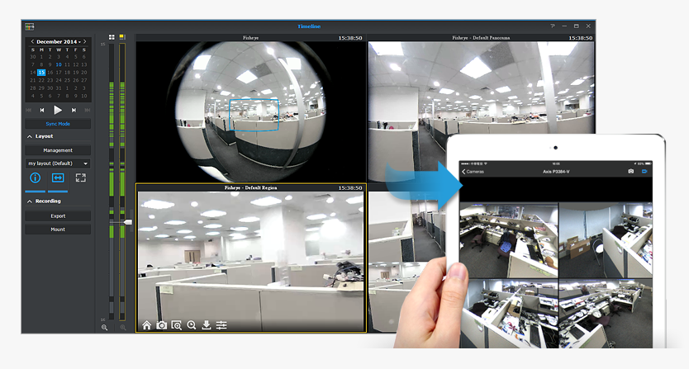Screen dimensions: 689x369
Task: Click the first timeline recording track
Action: coord(112,182)
